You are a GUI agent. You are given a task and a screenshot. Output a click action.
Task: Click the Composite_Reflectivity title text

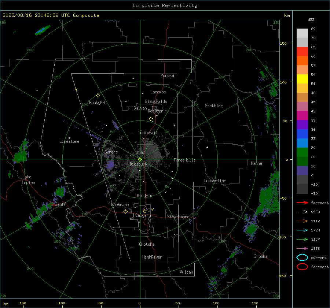(165, 5)
